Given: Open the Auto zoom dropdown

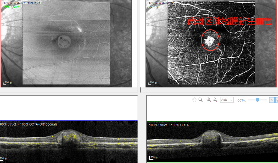Looking at the screenshot, I should point(227,100).
